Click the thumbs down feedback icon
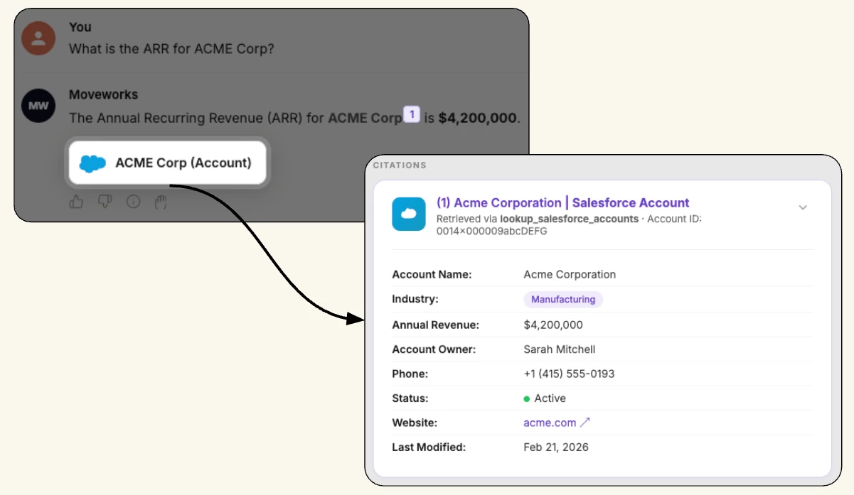 click(105, 202)
